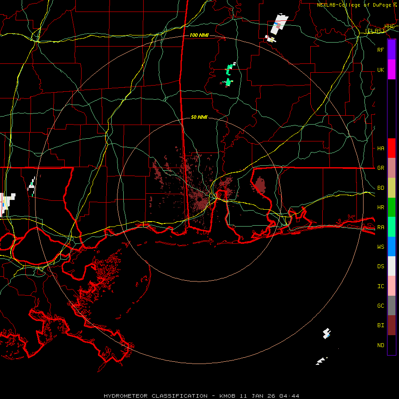This screenshot has width=399, height=399.
Task: Select the yellow BD legend swatch
Action: point(391,188)
